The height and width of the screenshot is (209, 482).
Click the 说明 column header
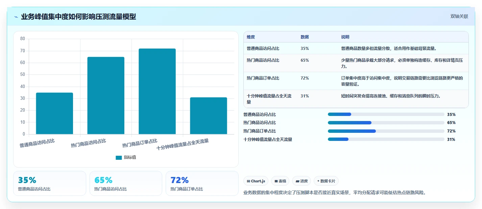click(x=345, y=37)
